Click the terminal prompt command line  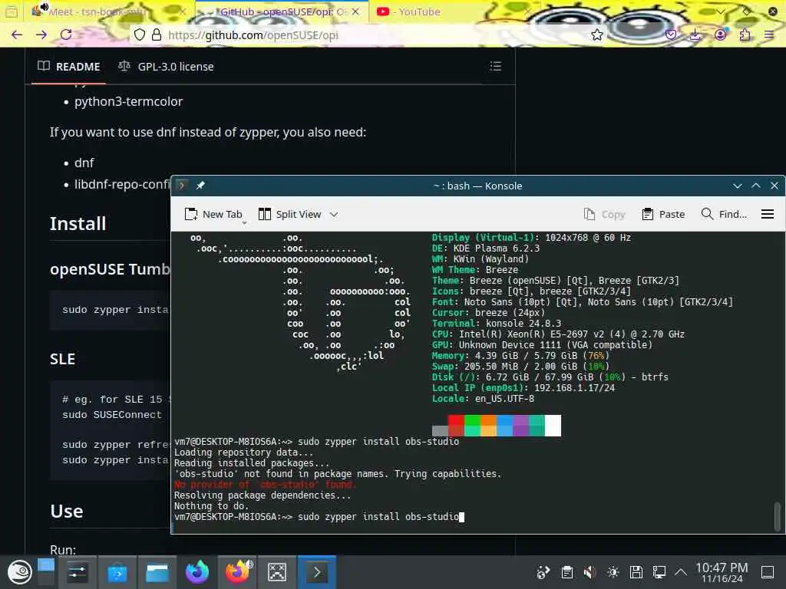(319, 516)
